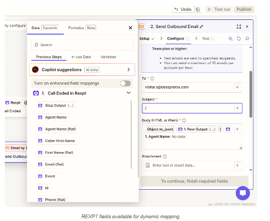Image resolution: width=270 pixels, height=221 pixels.
Task: Expand step panel to full screen
Action: 239,26
